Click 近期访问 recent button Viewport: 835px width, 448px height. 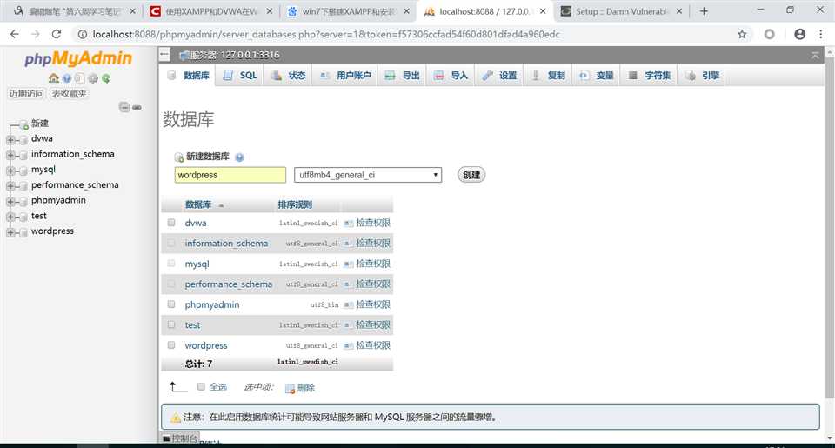pos(26,94)
